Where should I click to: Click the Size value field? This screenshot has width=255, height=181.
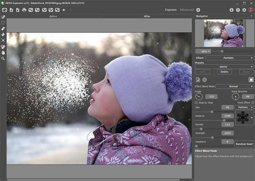coord(227,107)
